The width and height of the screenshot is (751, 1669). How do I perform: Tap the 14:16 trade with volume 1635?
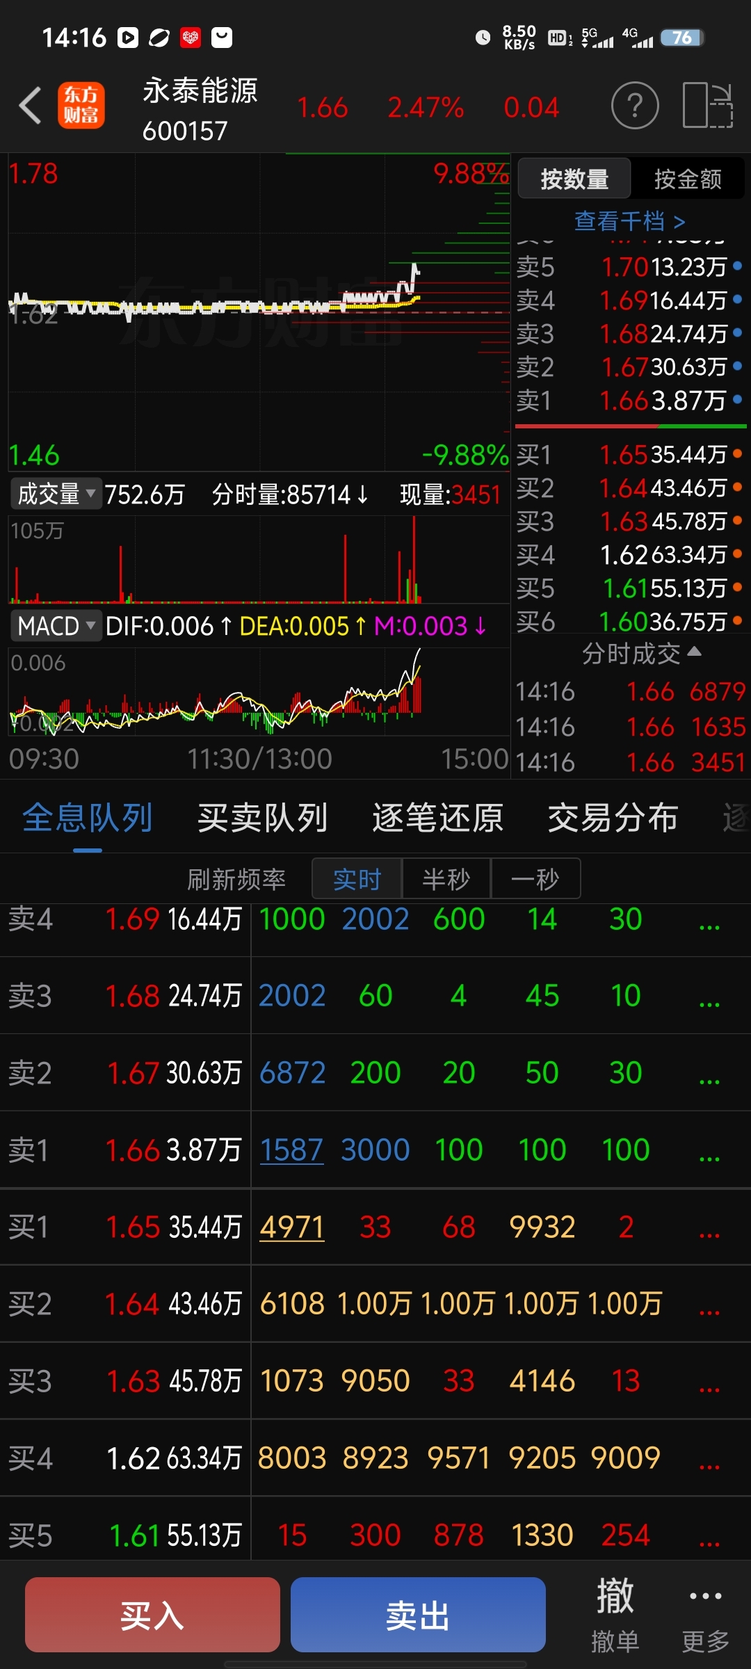[630, 727]
